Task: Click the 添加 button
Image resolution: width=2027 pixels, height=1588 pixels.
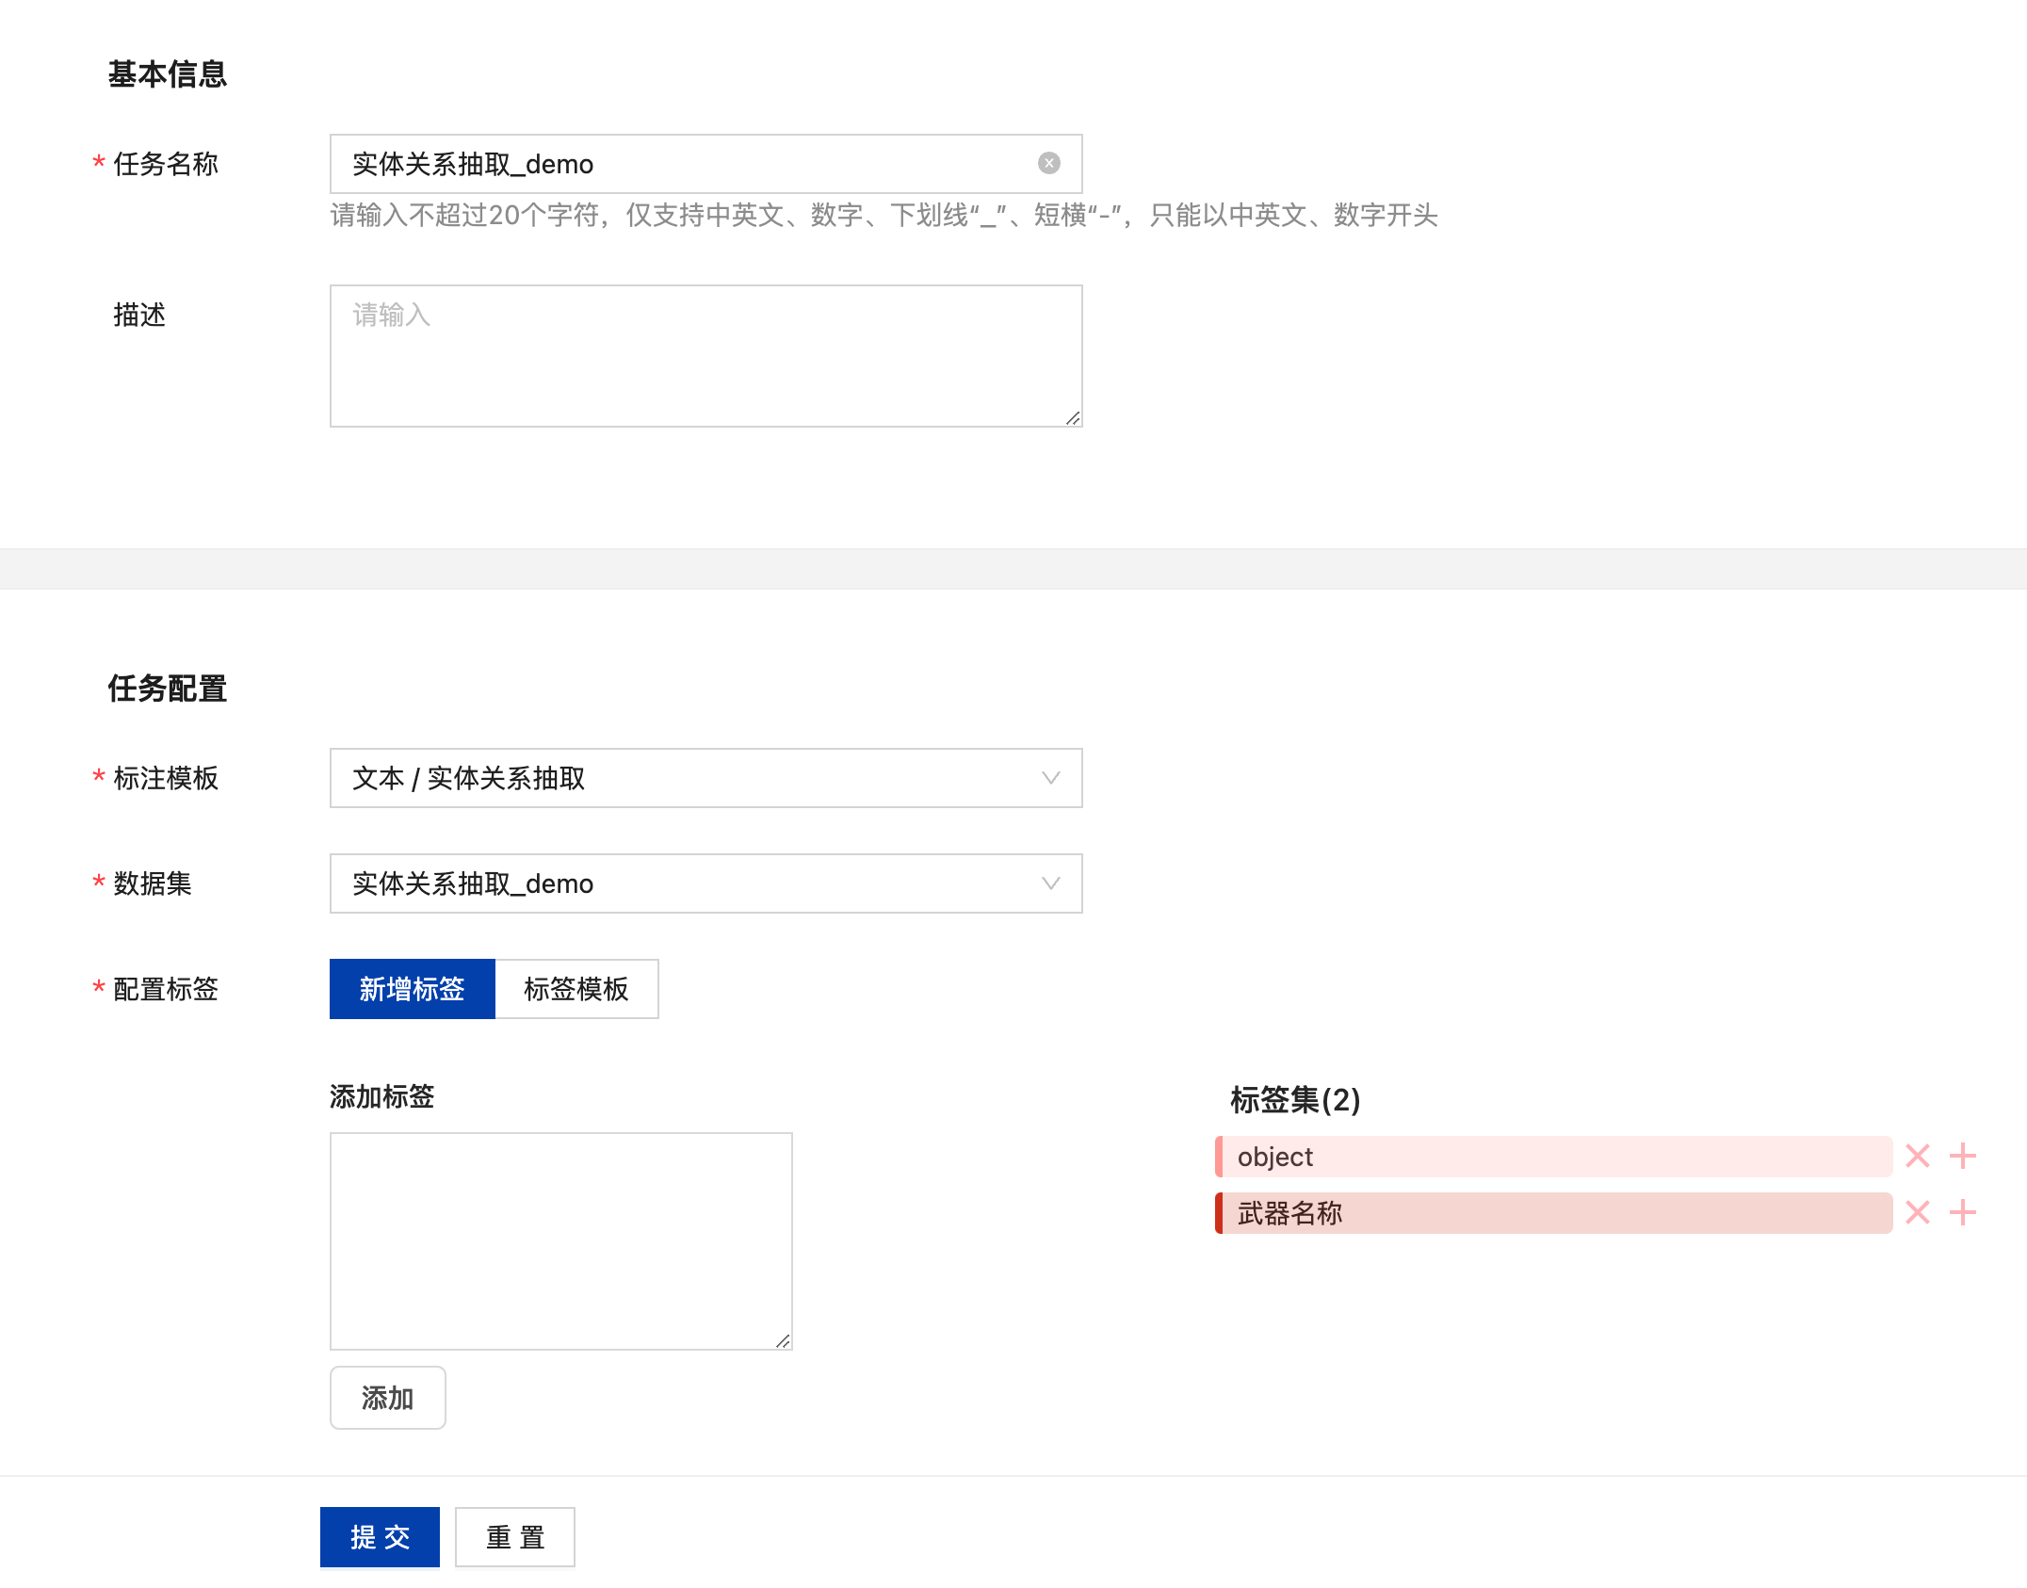Action: click(x=387, y=1398)
